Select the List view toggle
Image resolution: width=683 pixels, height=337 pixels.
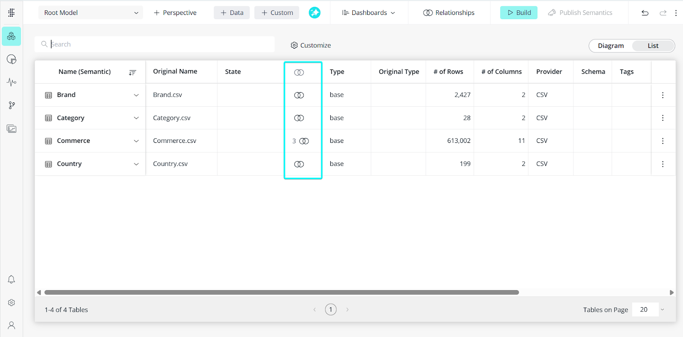(653, 46)
